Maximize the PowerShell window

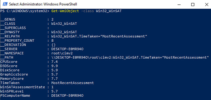(193, 4)
